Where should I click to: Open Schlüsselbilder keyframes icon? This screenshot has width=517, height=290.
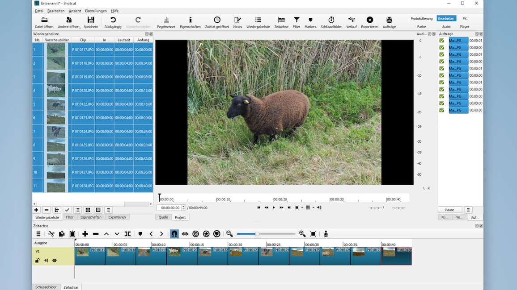331,22
